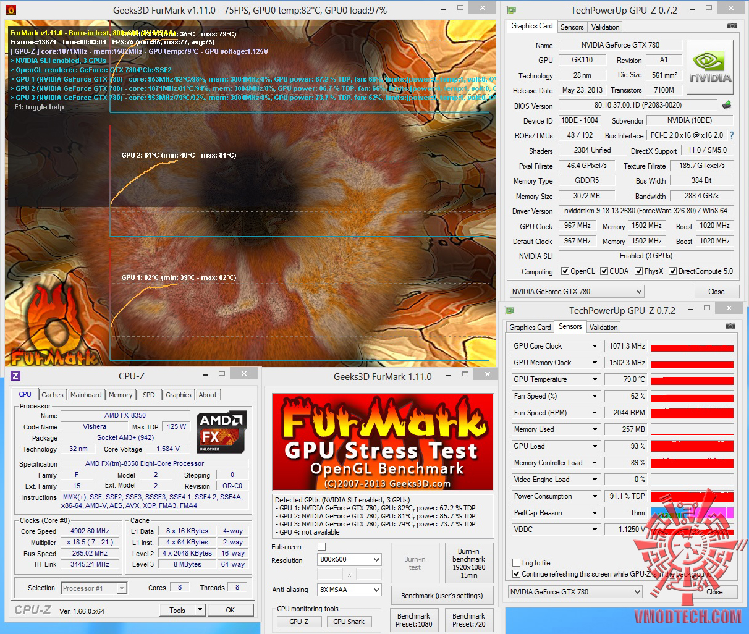Screen dimensions: 749x634
Task: Open the GPU selector dropdown in Graphics Card window
Action: click(x=577, y=292)
